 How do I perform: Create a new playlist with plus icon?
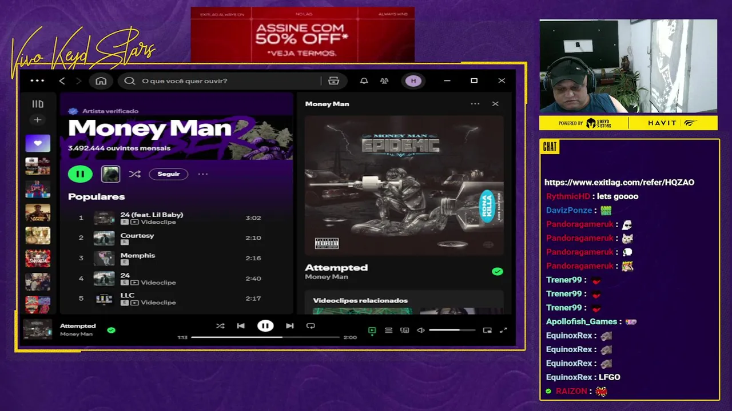click(x=38, y=120)
